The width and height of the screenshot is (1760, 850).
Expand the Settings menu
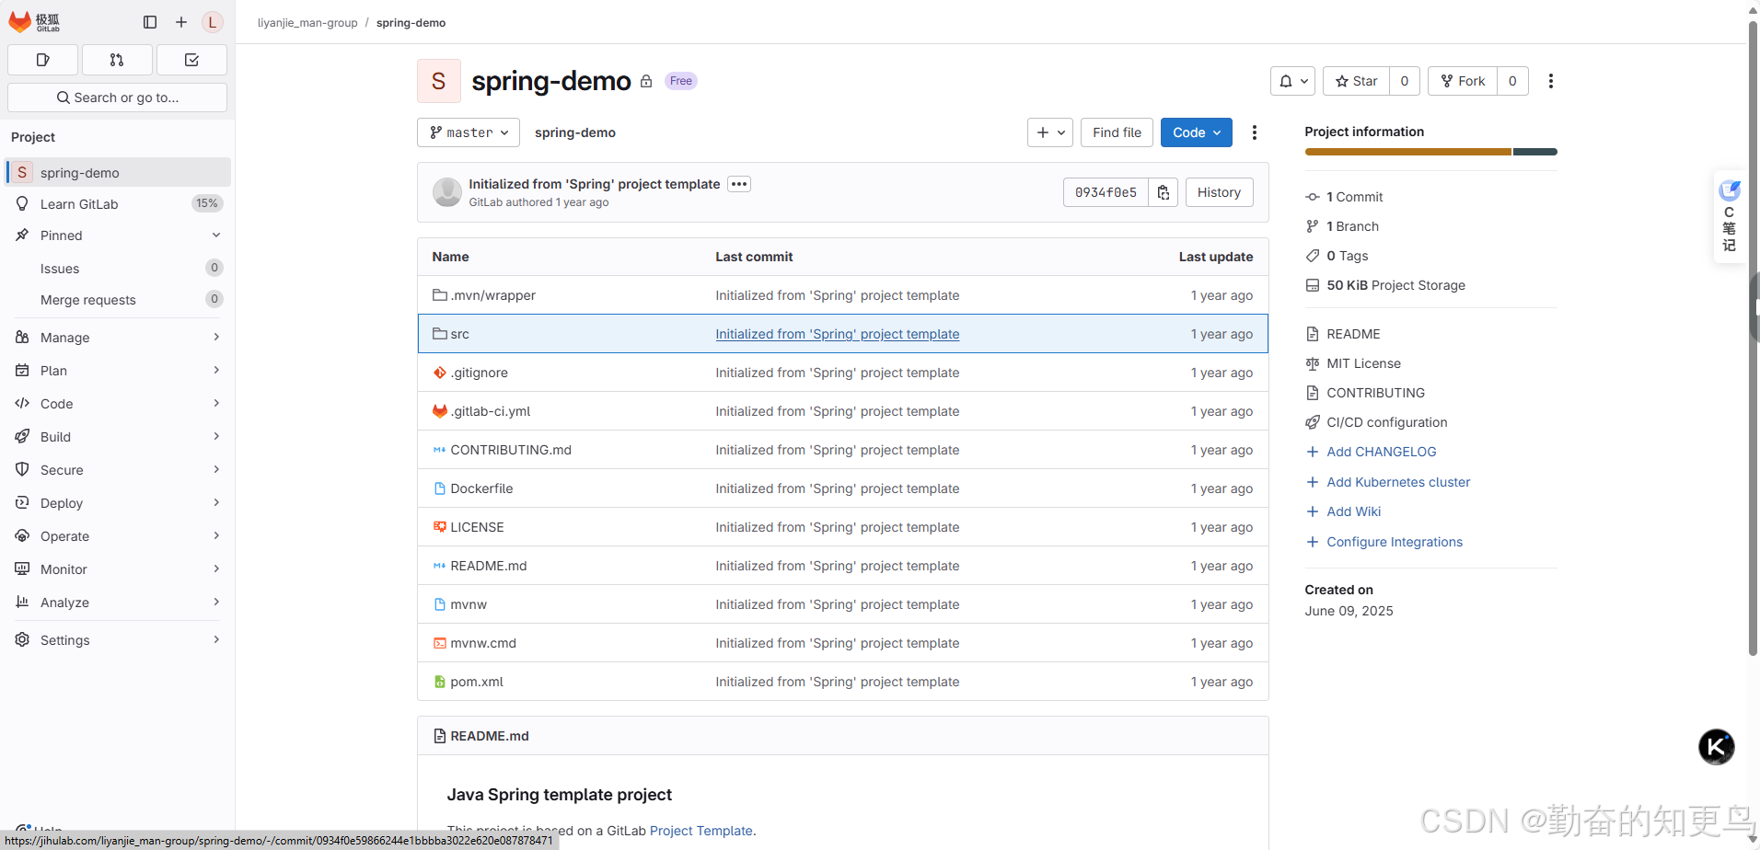(118, 640)
